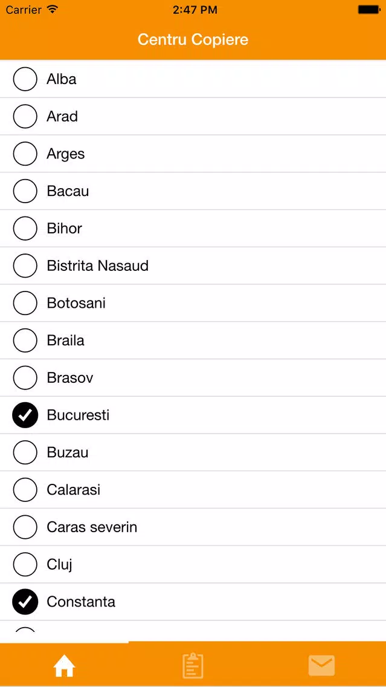Select the Arges checkbox circle
This screenshot has width=386, height=687.
[x=25, y=154]
